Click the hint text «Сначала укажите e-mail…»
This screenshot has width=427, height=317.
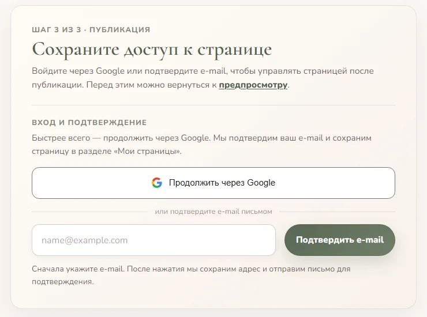[191, 275]
